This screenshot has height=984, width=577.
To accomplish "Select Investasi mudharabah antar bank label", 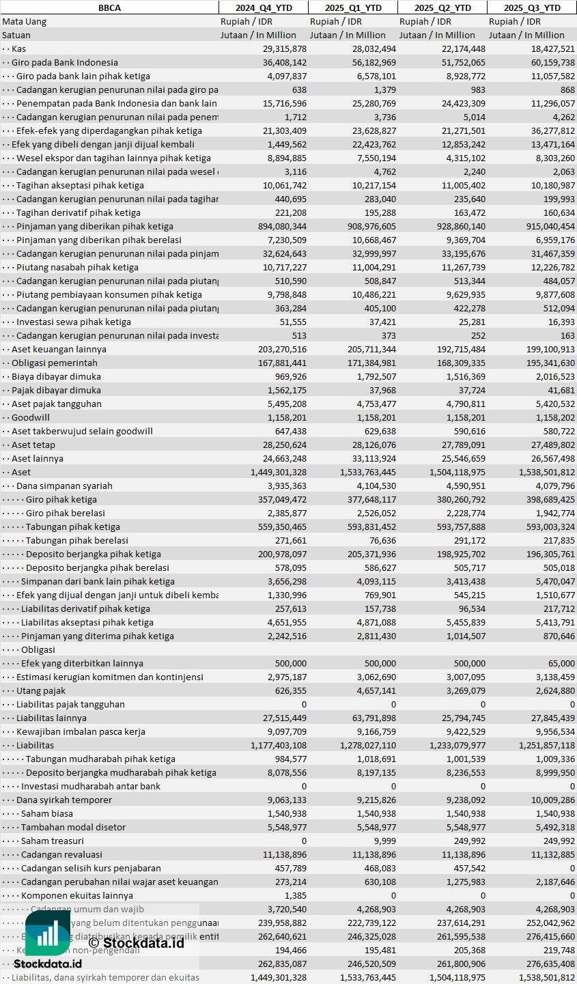I will click(x=91, y=786).
